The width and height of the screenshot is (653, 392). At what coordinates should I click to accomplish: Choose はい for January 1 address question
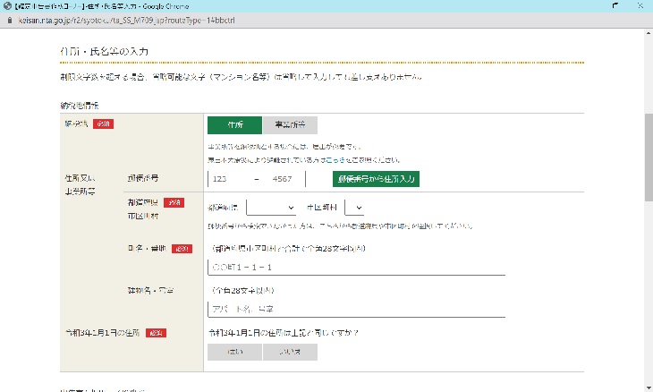tap(235, 352)
